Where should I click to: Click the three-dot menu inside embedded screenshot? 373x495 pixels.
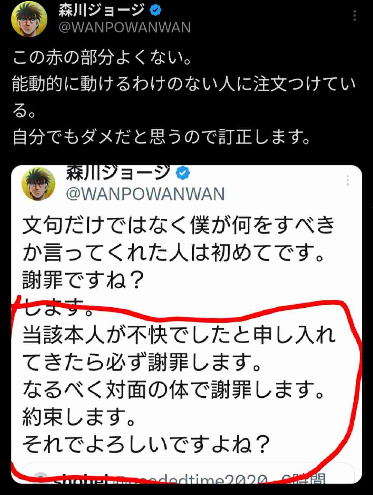pyautogui.click(x=347, y=180)
